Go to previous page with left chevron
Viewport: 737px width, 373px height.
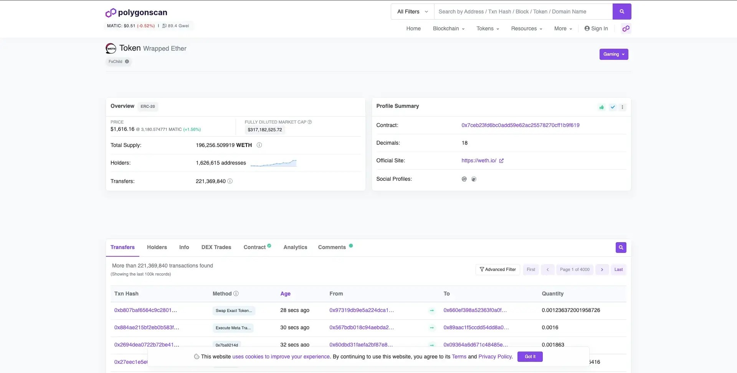tap(548, 270)
